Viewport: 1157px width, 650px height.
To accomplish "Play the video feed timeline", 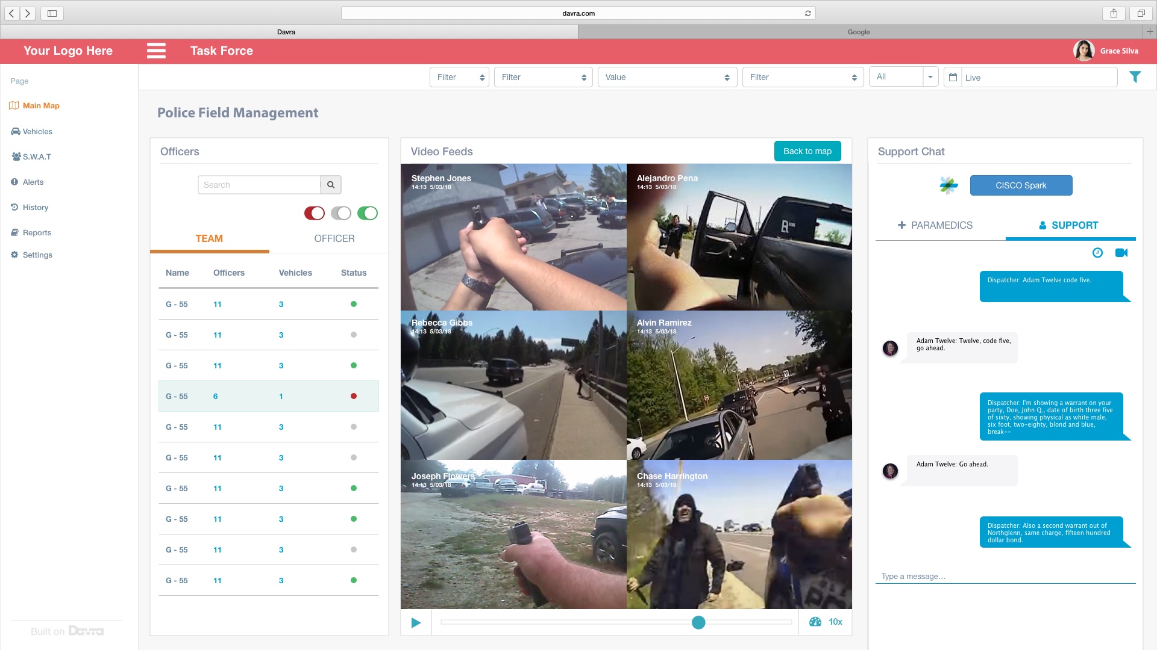I will tap(416, 622).
